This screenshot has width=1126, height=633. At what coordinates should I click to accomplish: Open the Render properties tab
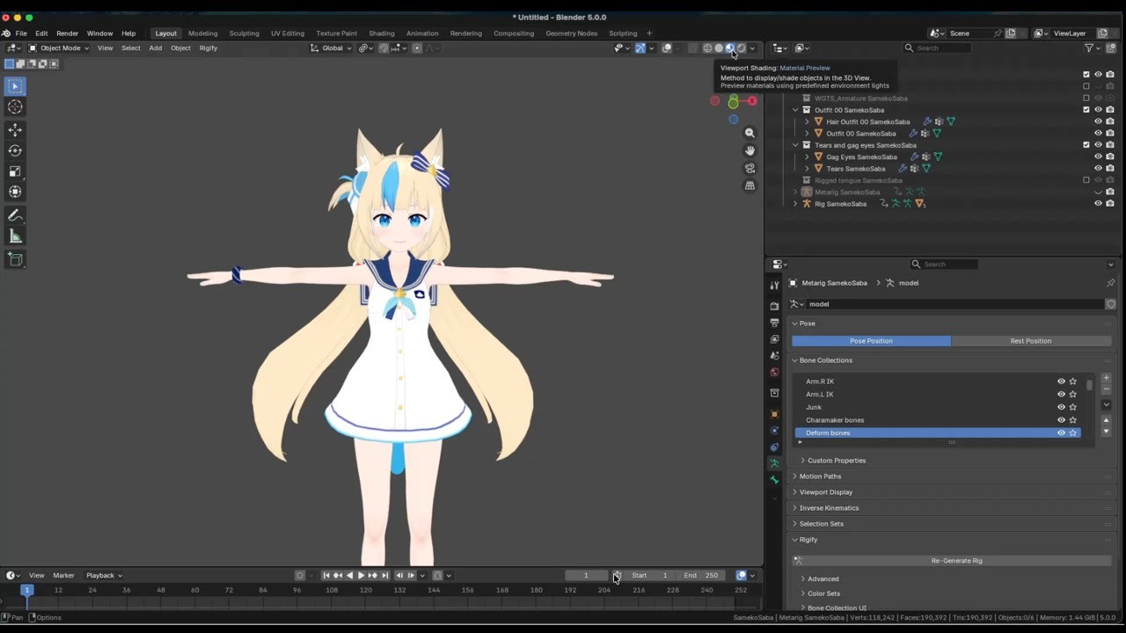click(x=774, y=306)
